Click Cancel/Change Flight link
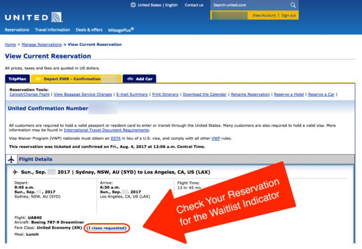Viewport: 362px width, 249px height. click(29, 94)
